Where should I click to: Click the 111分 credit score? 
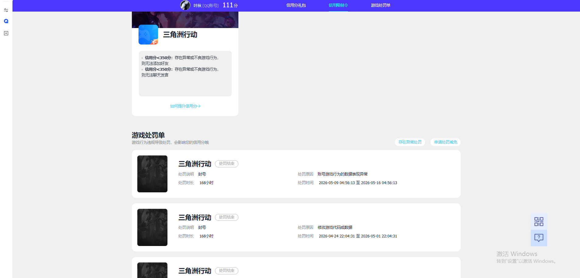230,5
